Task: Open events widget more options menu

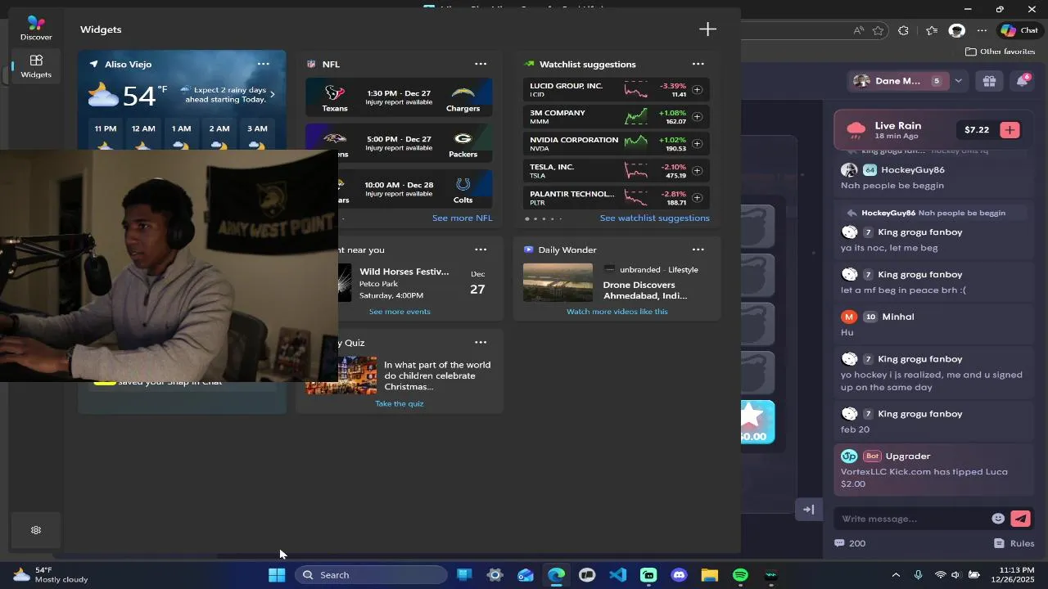Action: click(x=481, y=250)
